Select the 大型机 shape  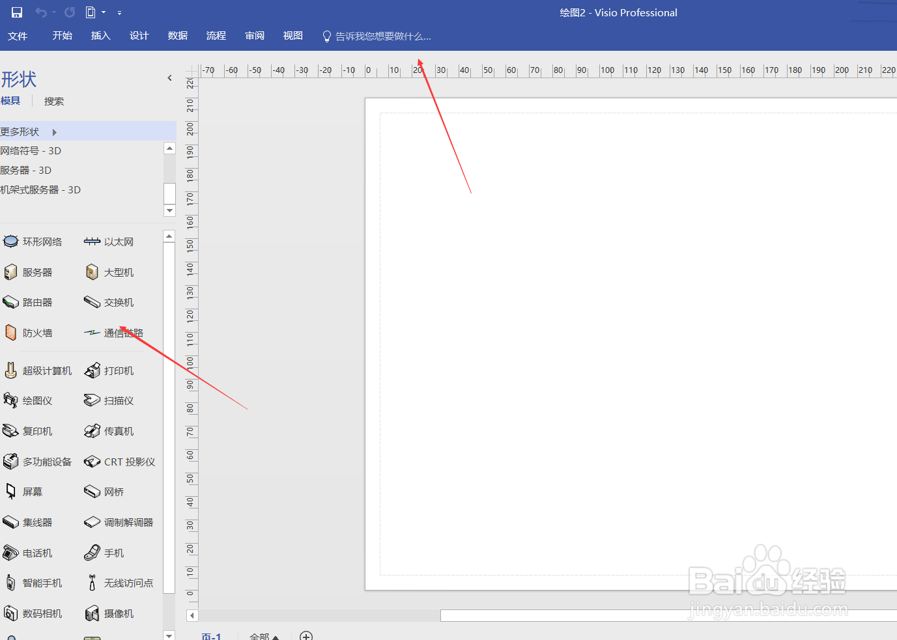(109, 272)
